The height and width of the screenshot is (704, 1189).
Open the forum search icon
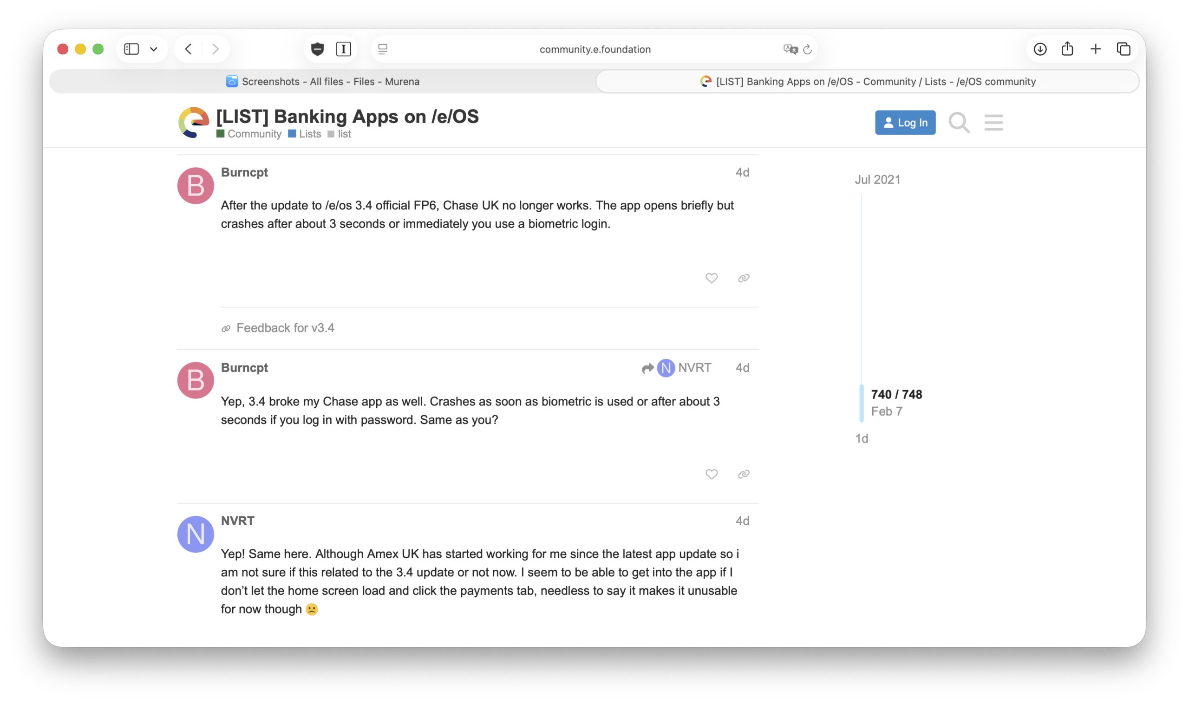[959, 123]
